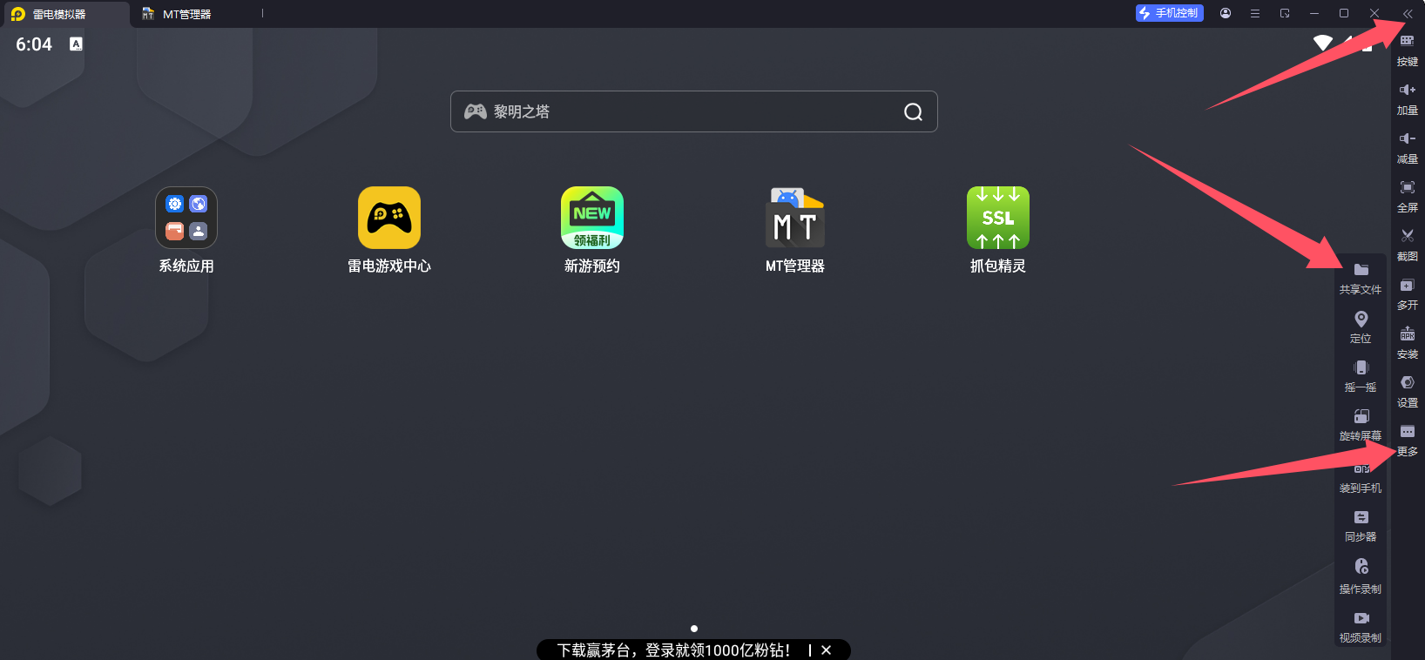
Task: Open 设置 emulator settings
Action: tap(1408, 392)
